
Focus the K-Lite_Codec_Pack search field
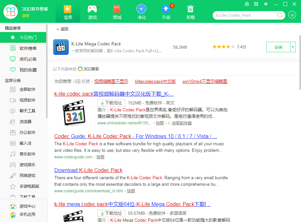tap(246, 15)
